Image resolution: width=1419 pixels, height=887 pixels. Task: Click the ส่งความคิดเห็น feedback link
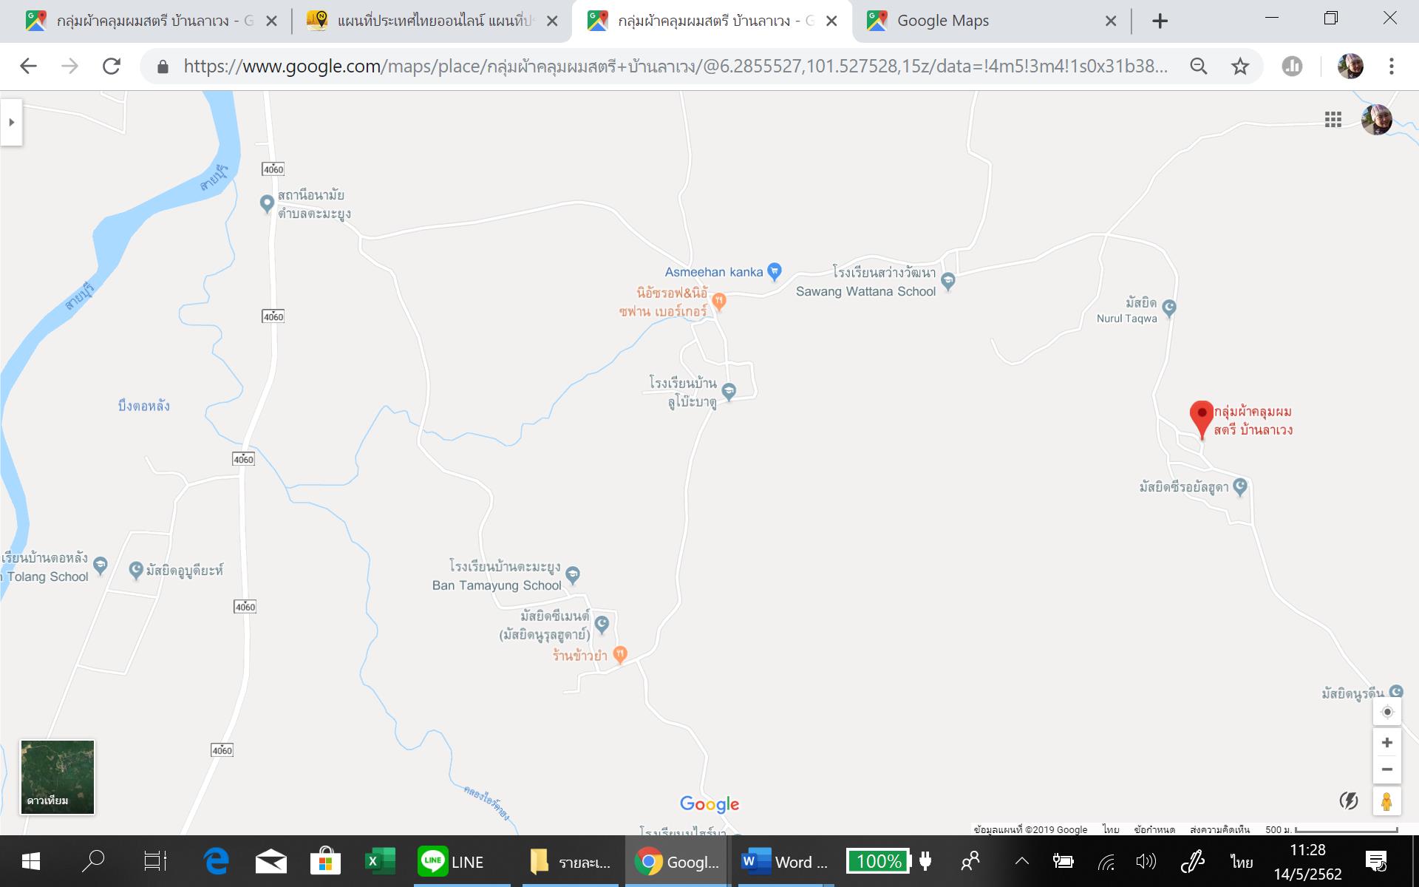click(1219, 829)
